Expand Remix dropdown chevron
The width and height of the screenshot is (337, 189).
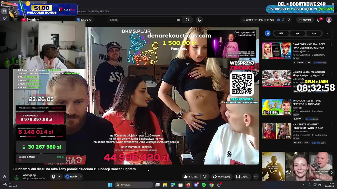point(80,177)
